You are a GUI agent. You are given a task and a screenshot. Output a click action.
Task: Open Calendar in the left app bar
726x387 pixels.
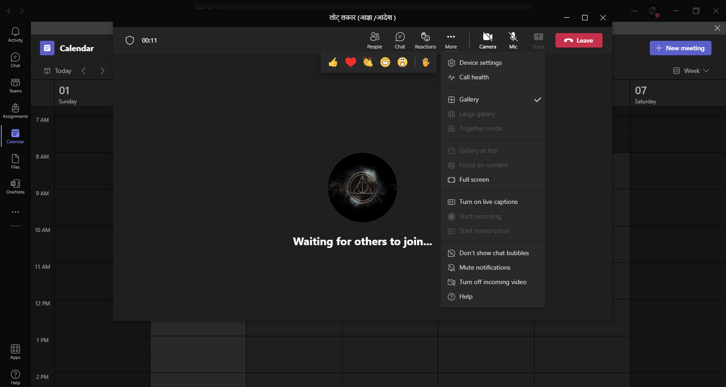pos(15,136)
